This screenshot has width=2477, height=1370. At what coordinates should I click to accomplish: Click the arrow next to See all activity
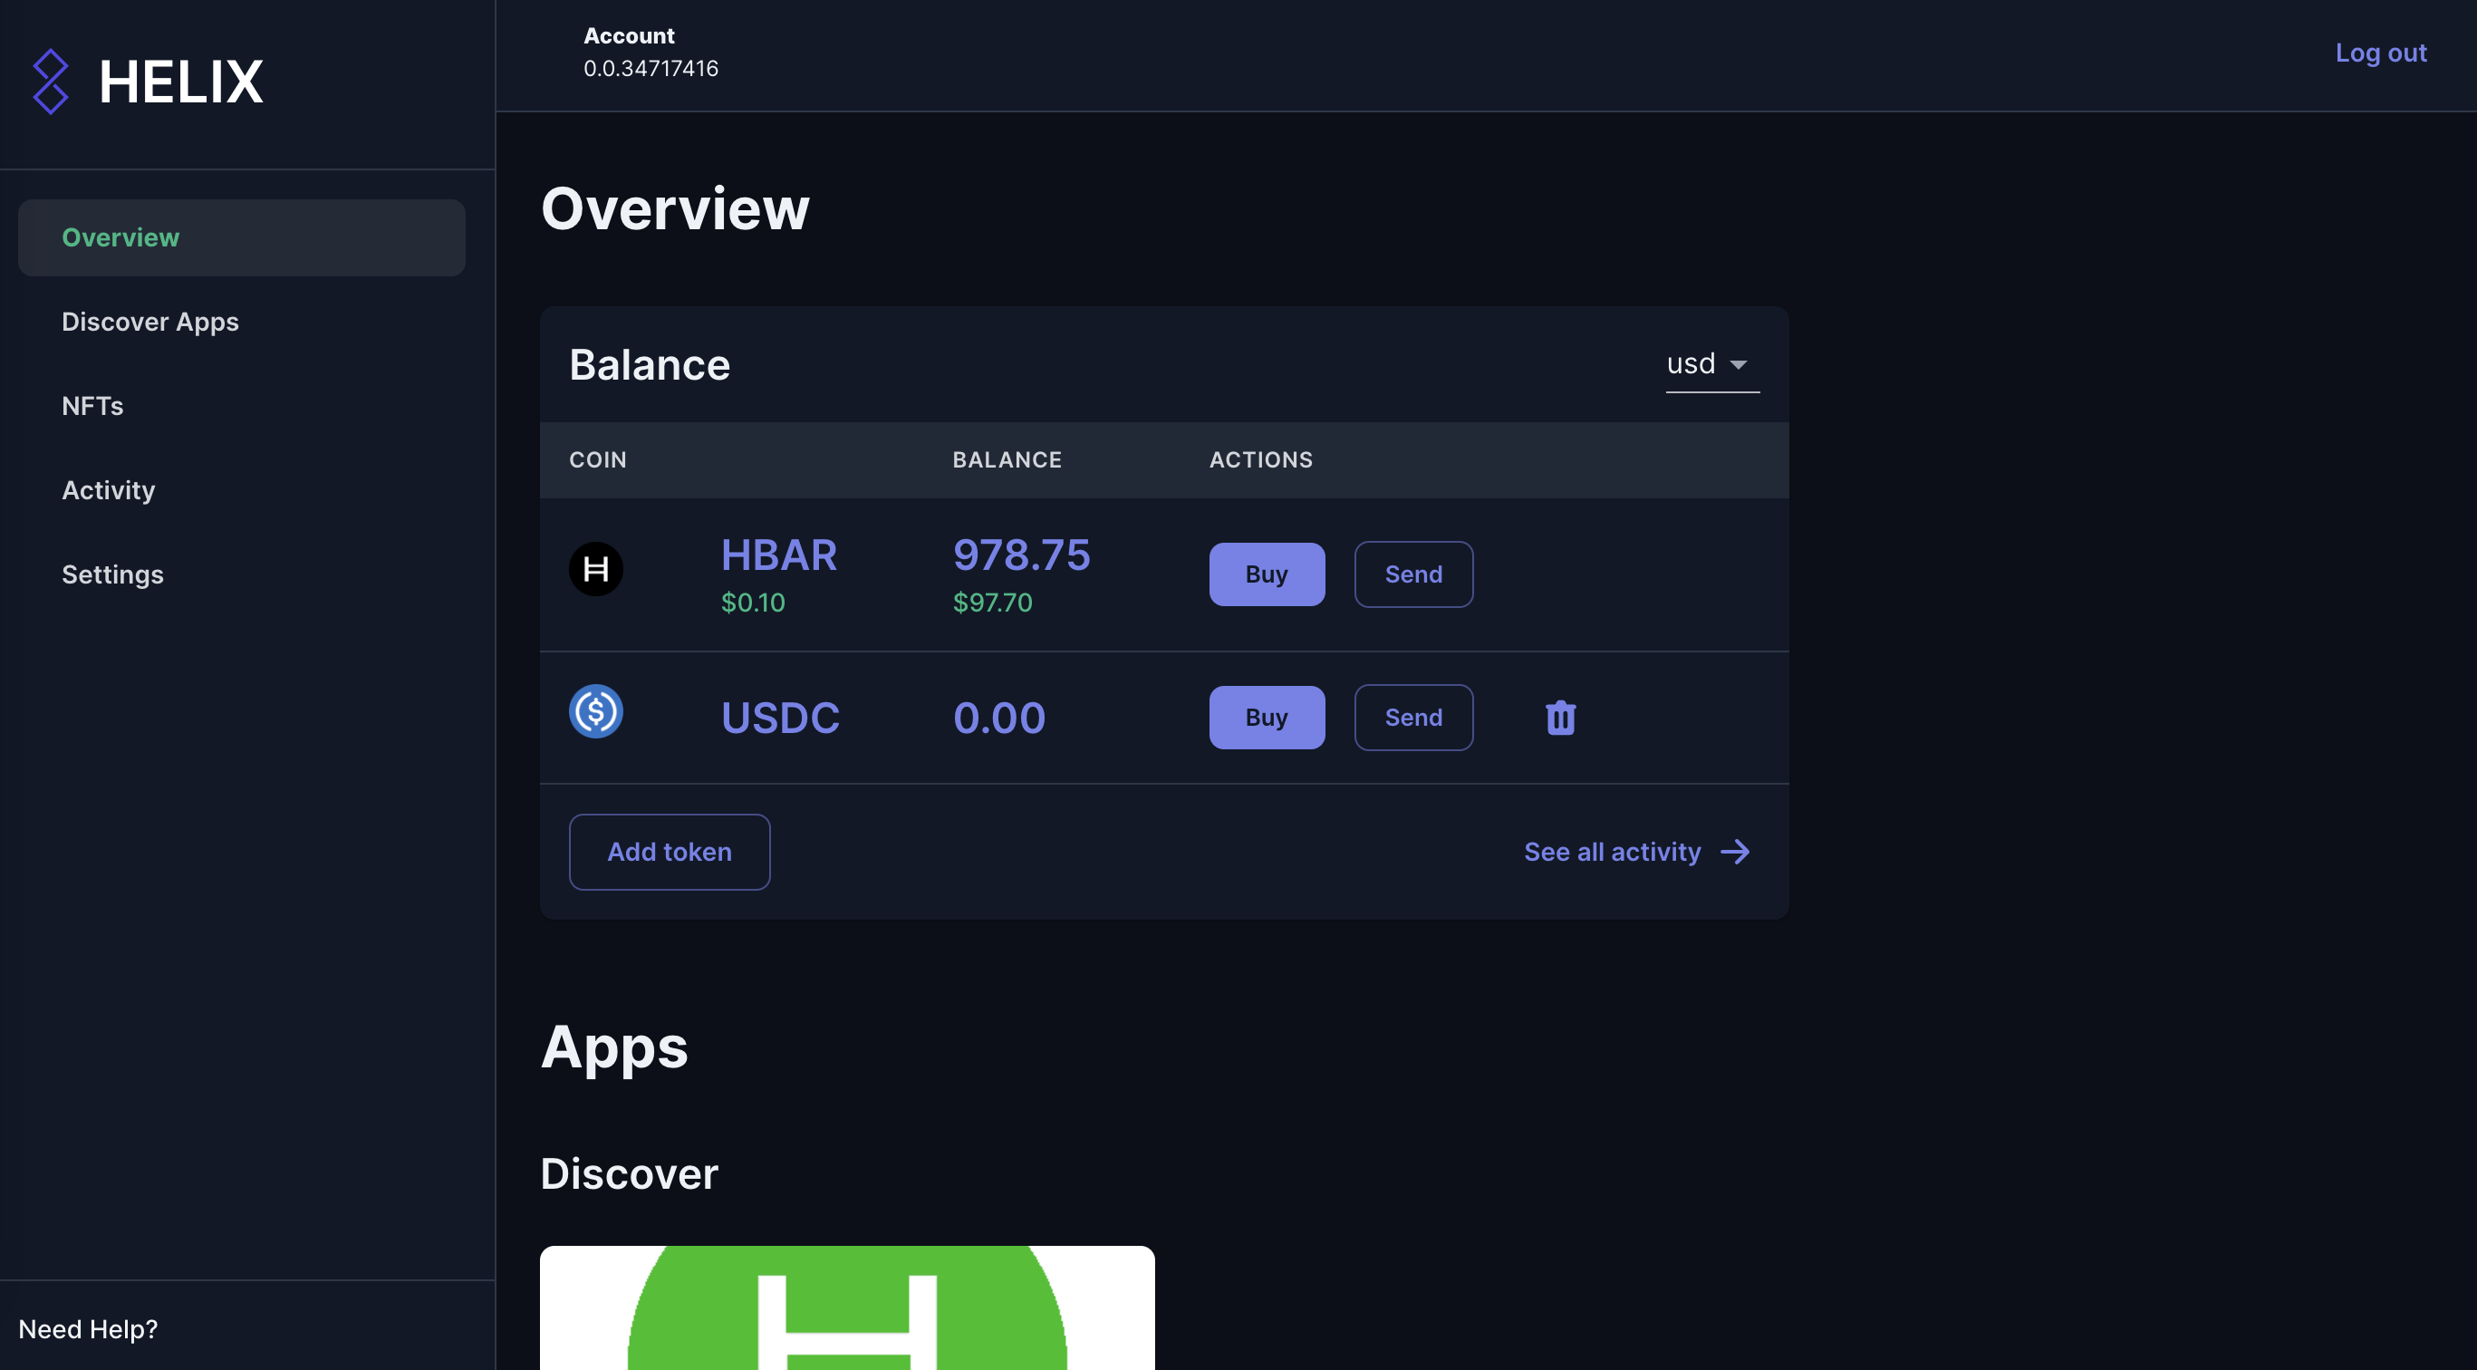1735,852
